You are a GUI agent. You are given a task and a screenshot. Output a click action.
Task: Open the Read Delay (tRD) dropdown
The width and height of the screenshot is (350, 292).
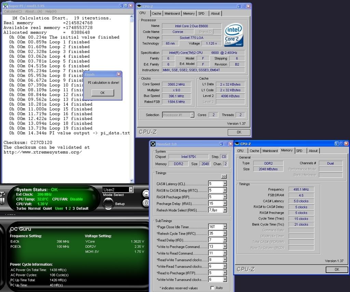(225, 240)
